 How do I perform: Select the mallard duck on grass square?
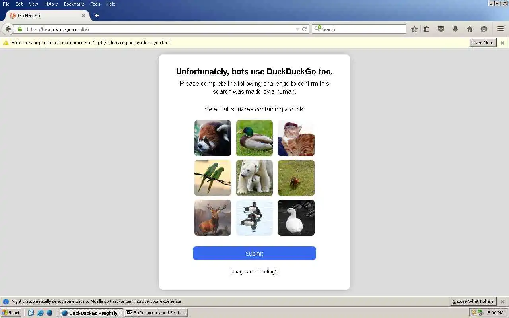tap(254, 138)
